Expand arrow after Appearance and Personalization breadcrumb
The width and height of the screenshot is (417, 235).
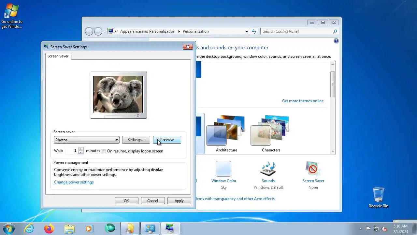179,31
